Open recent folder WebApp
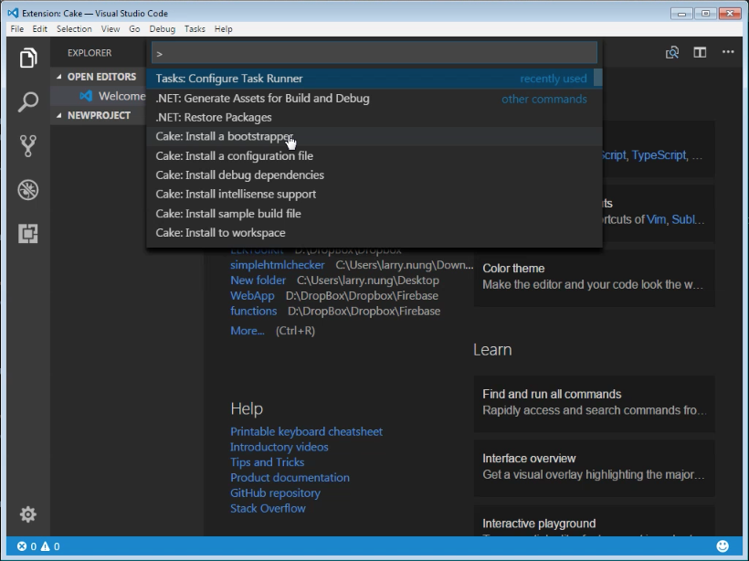This screenshot has height=561, width=749. [252, 296]
